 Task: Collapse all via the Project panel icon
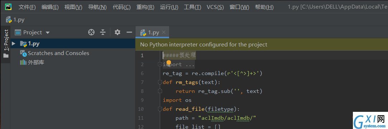pos(103,32)
